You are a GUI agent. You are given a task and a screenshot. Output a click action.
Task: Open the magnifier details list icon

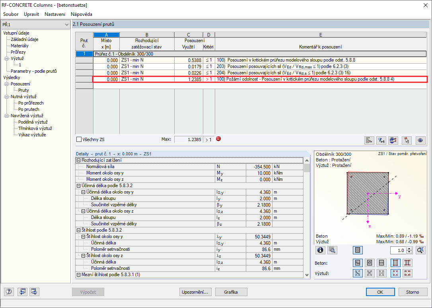coord(332,250)
